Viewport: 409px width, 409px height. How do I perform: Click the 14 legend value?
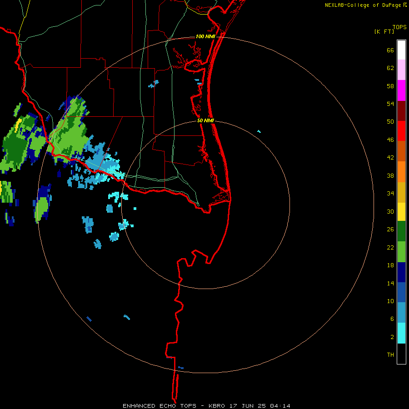(x=390, y=283)
